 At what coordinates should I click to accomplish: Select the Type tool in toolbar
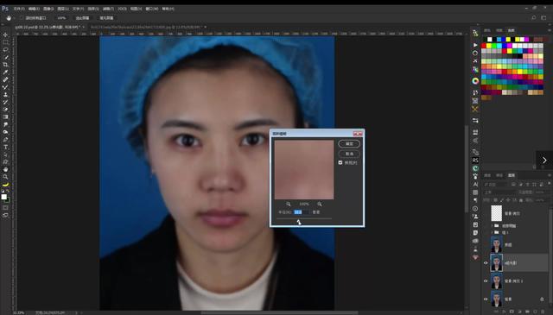tap(5, 147)
